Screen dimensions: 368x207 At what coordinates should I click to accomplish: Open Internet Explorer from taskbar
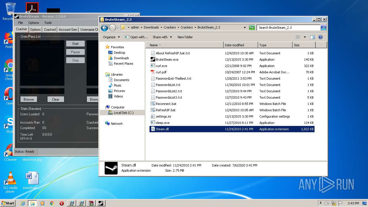23,203
